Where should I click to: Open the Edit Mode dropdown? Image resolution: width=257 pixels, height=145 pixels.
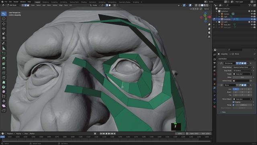[x=14, y=5]
